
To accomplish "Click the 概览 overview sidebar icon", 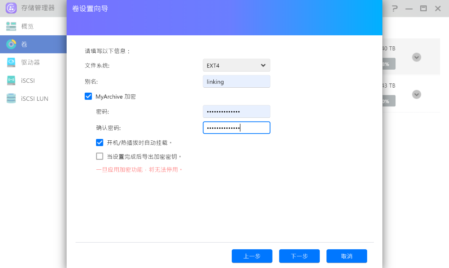I will tap(11, 26).
